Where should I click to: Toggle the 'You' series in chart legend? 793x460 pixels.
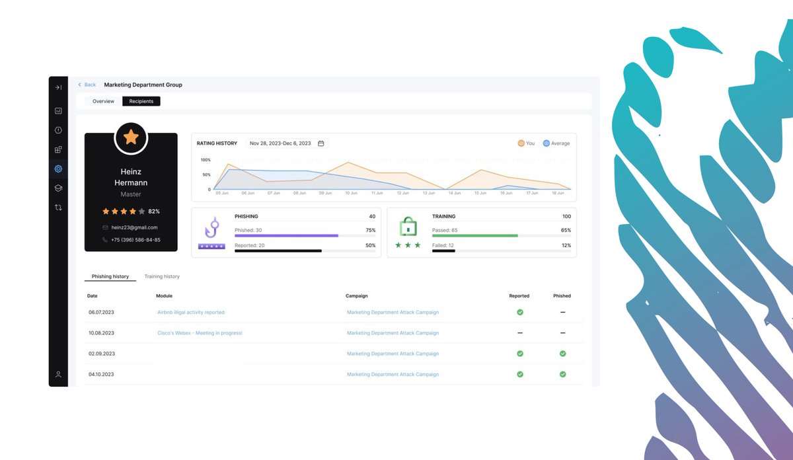point(526,143)
